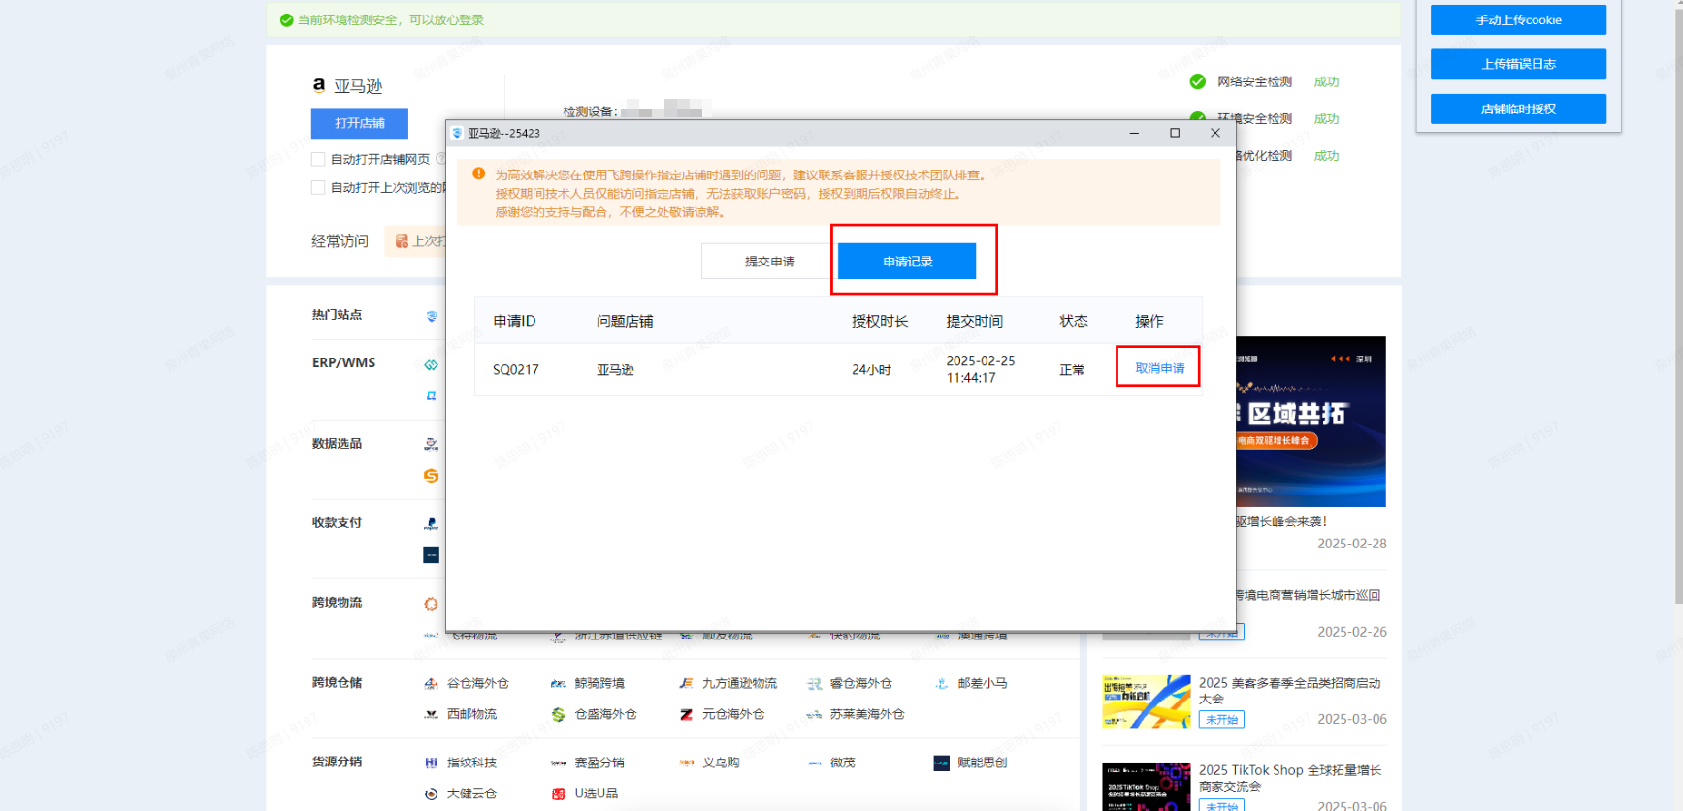Click 手动上传cookie button
The height and width of the screenshot is (811, 1683).
pyautogui.click(x=1518, y=20)
